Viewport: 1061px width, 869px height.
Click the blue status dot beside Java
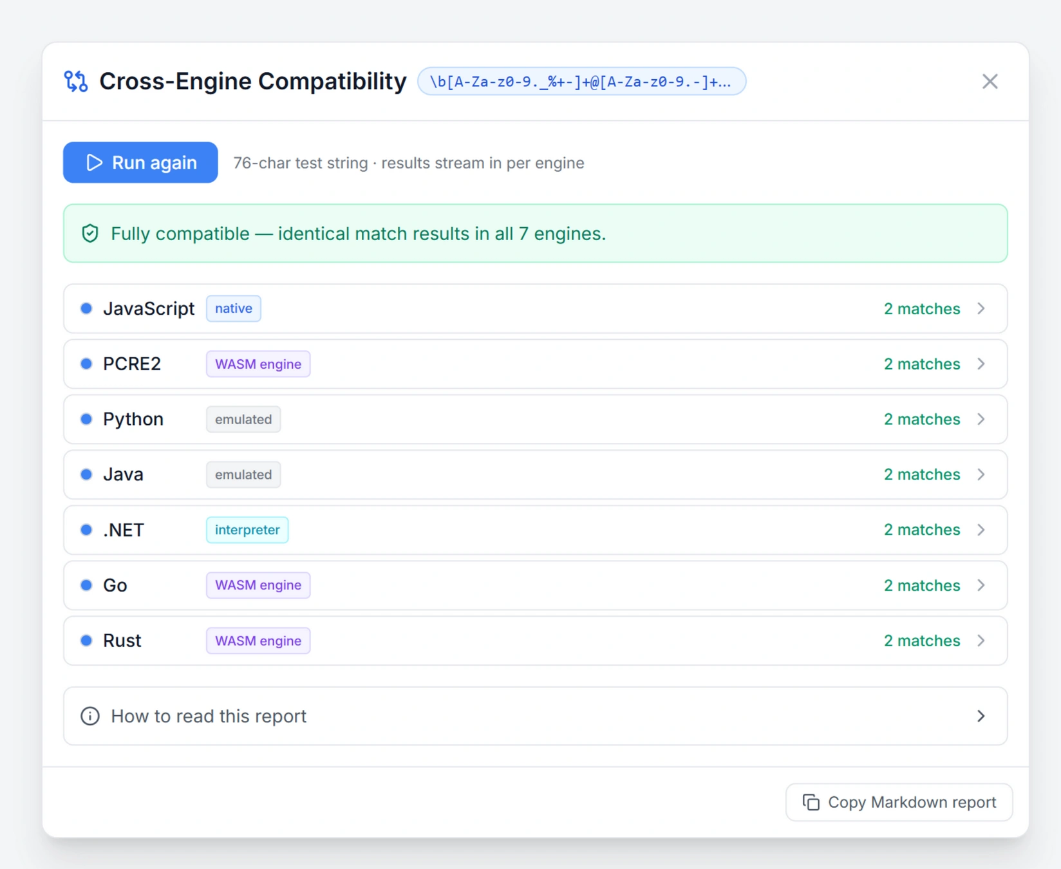[86, 474]
